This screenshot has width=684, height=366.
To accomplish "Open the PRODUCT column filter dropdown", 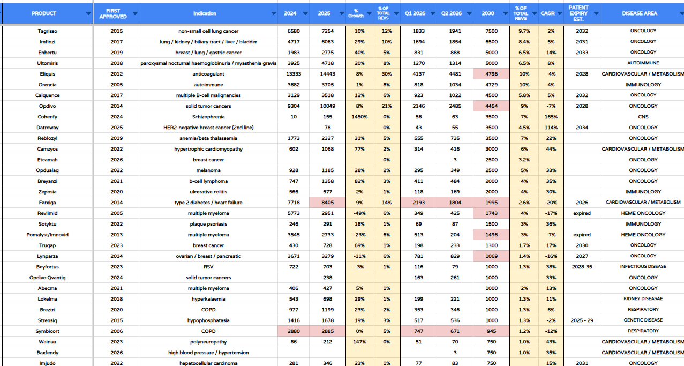I will tap(88, 13).
